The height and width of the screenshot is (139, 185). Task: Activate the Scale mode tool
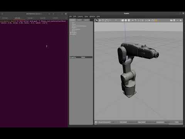[106, 20]
